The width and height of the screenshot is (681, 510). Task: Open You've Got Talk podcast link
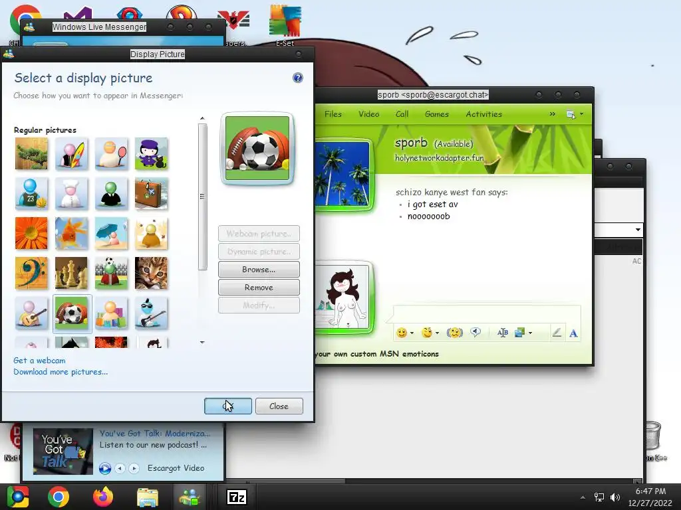pos(155,433)
